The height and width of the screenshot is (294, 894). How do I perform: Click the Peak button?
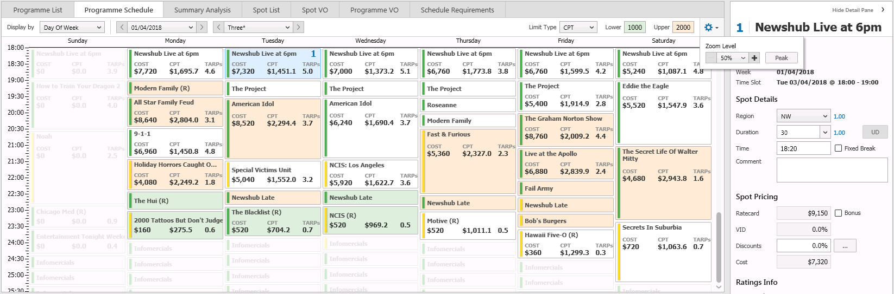click(x=782, y=58)
